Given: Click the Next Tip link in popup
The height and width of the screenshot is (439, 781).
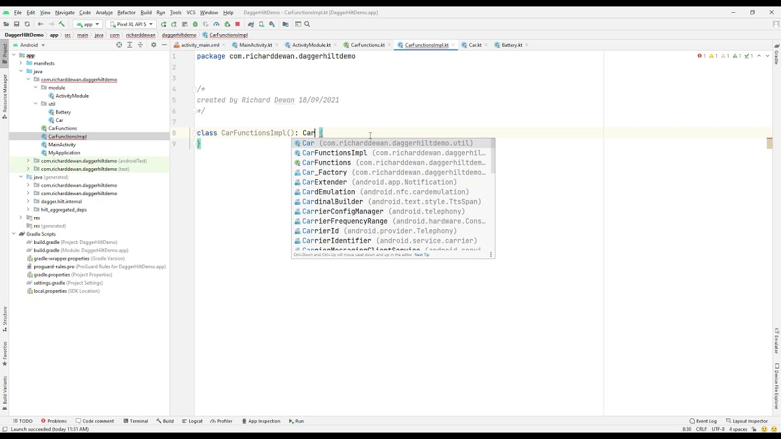Looking at the screenshot, I should [422, 255].
